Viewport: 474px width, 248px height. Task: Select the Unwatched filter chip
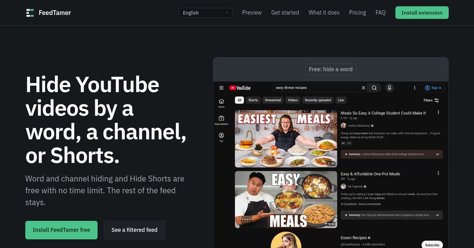pos(273,100)
